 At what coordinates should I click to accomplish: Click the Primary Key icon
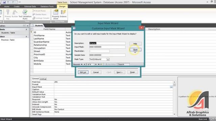(8, 14)
